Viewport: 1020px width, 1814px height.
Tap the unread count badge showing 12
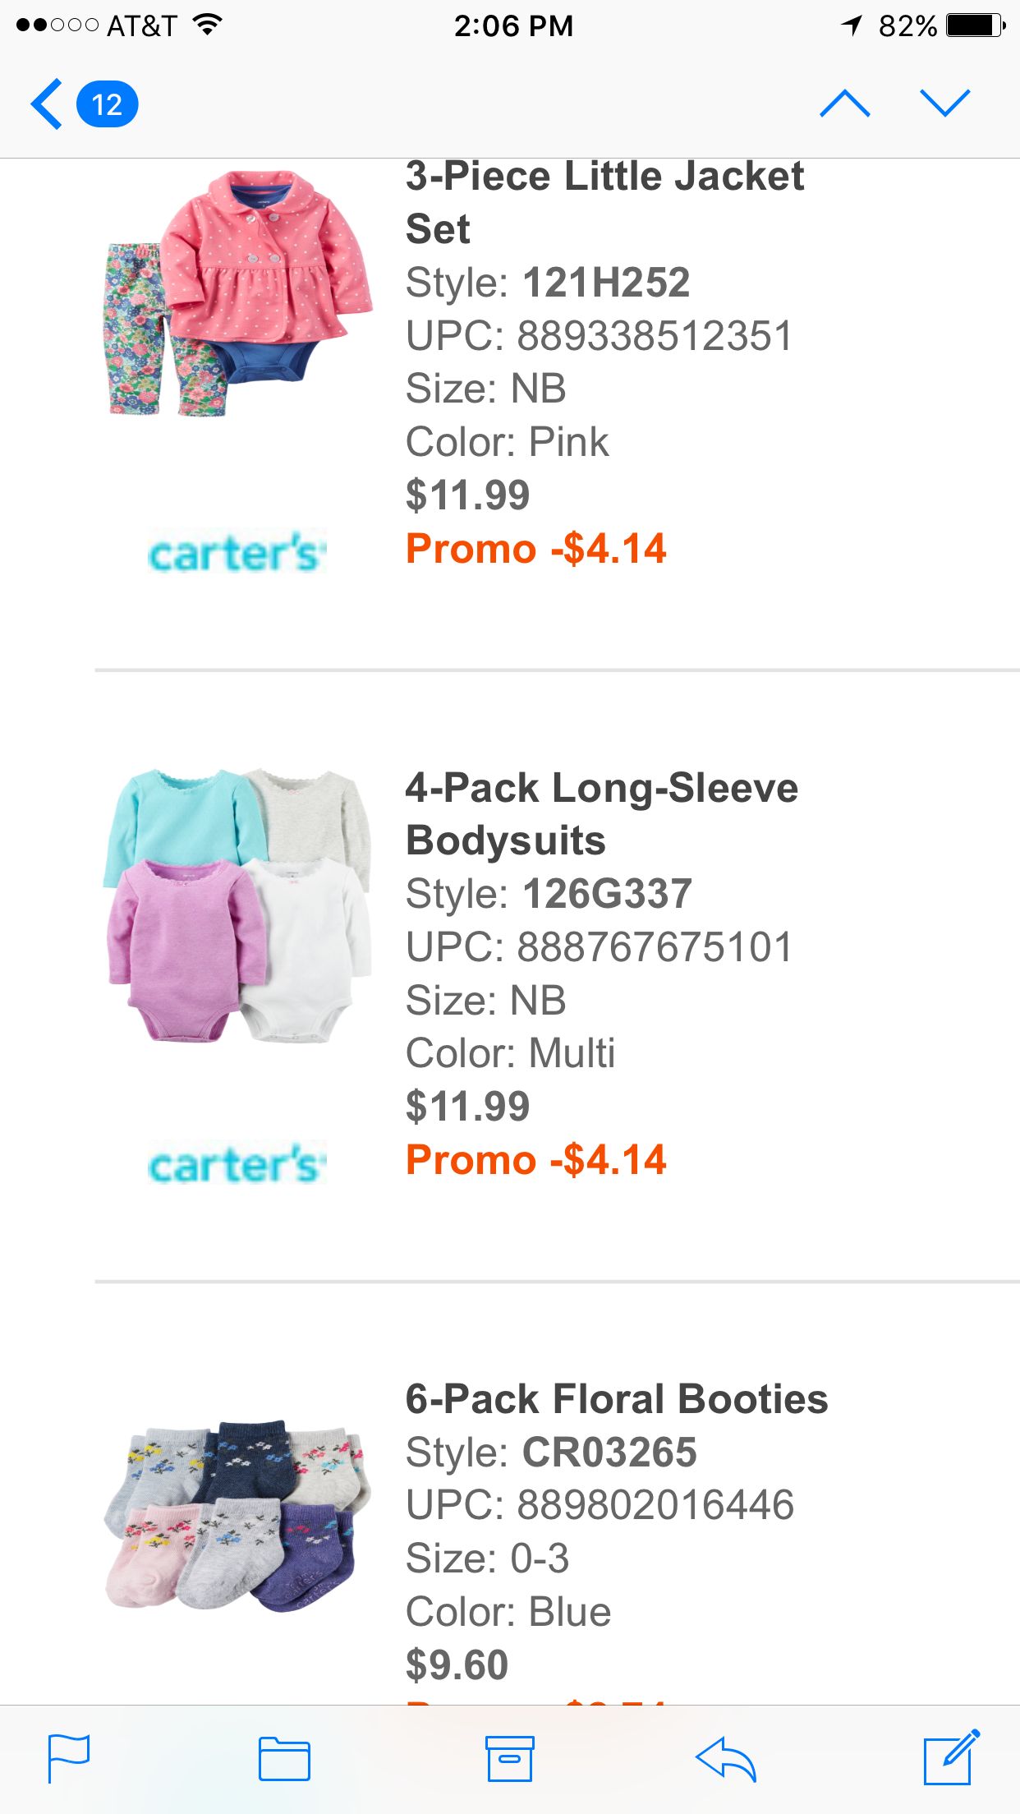point(107,104)
